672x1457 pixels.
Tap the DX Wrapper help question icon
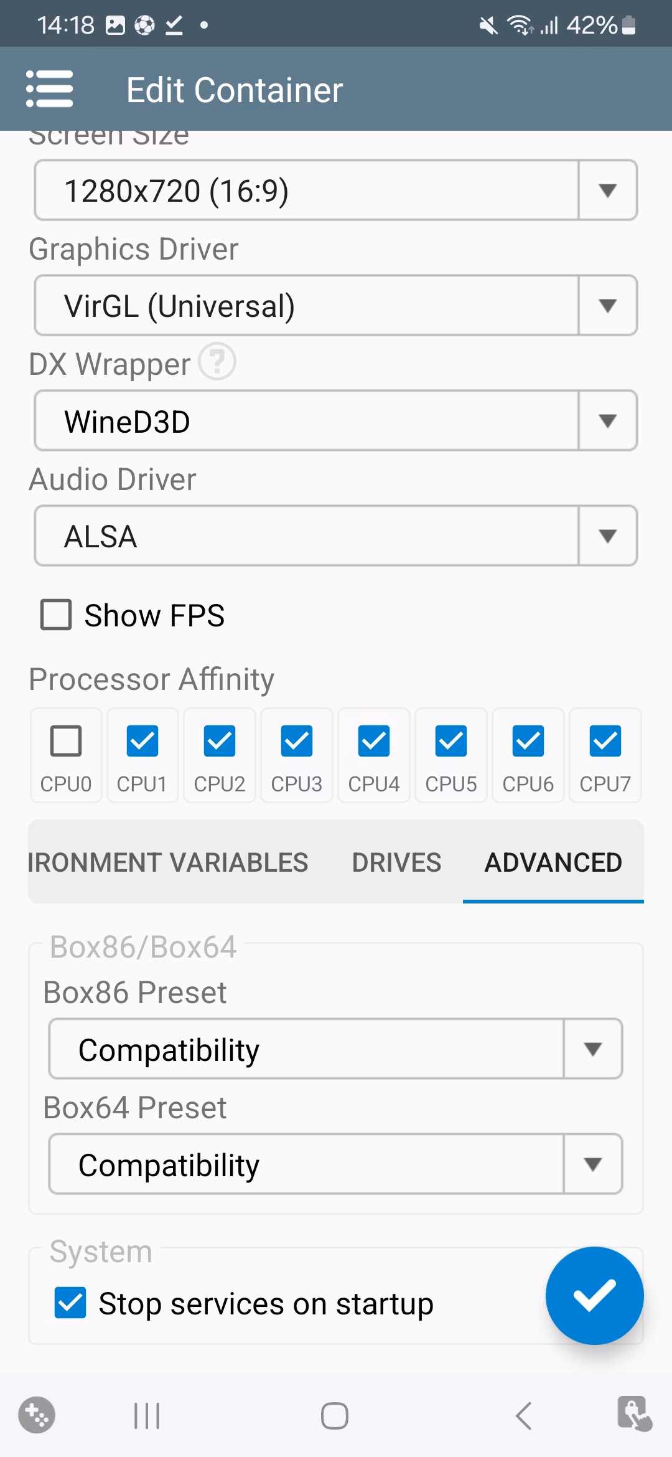click(217, 361)
